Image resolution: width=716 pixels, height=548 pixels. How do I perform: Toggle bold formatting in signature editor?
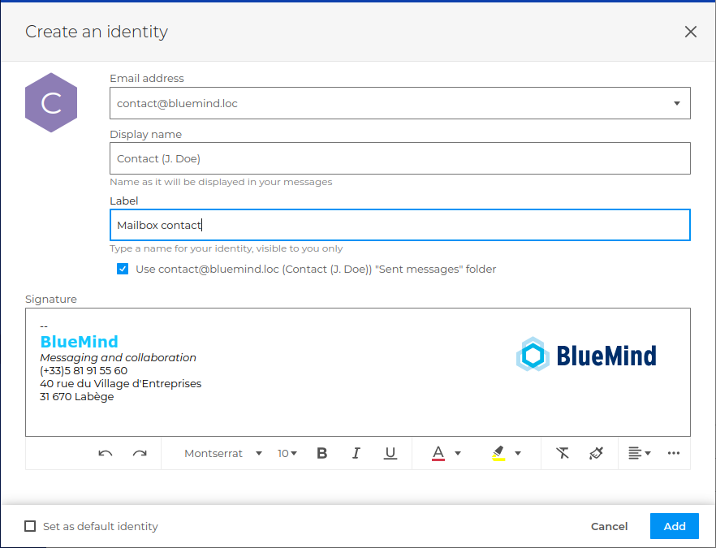[x=321, y=453]
